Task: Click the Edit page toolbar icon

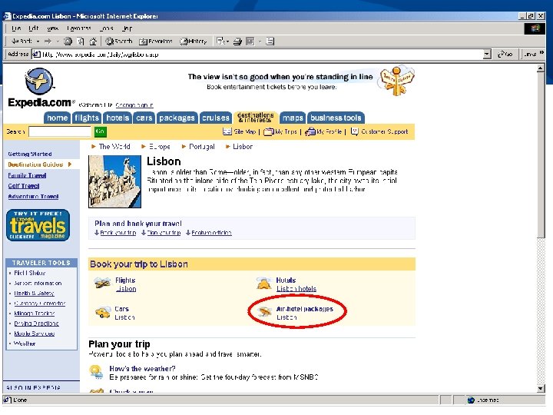Action: [250, 41]
